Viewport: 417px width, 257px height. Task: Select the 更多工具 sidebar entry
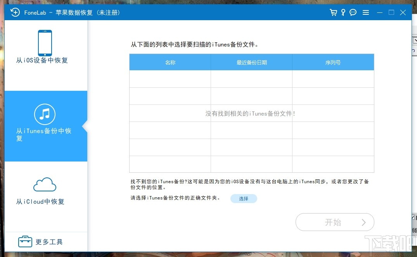(x=49, y=241)
